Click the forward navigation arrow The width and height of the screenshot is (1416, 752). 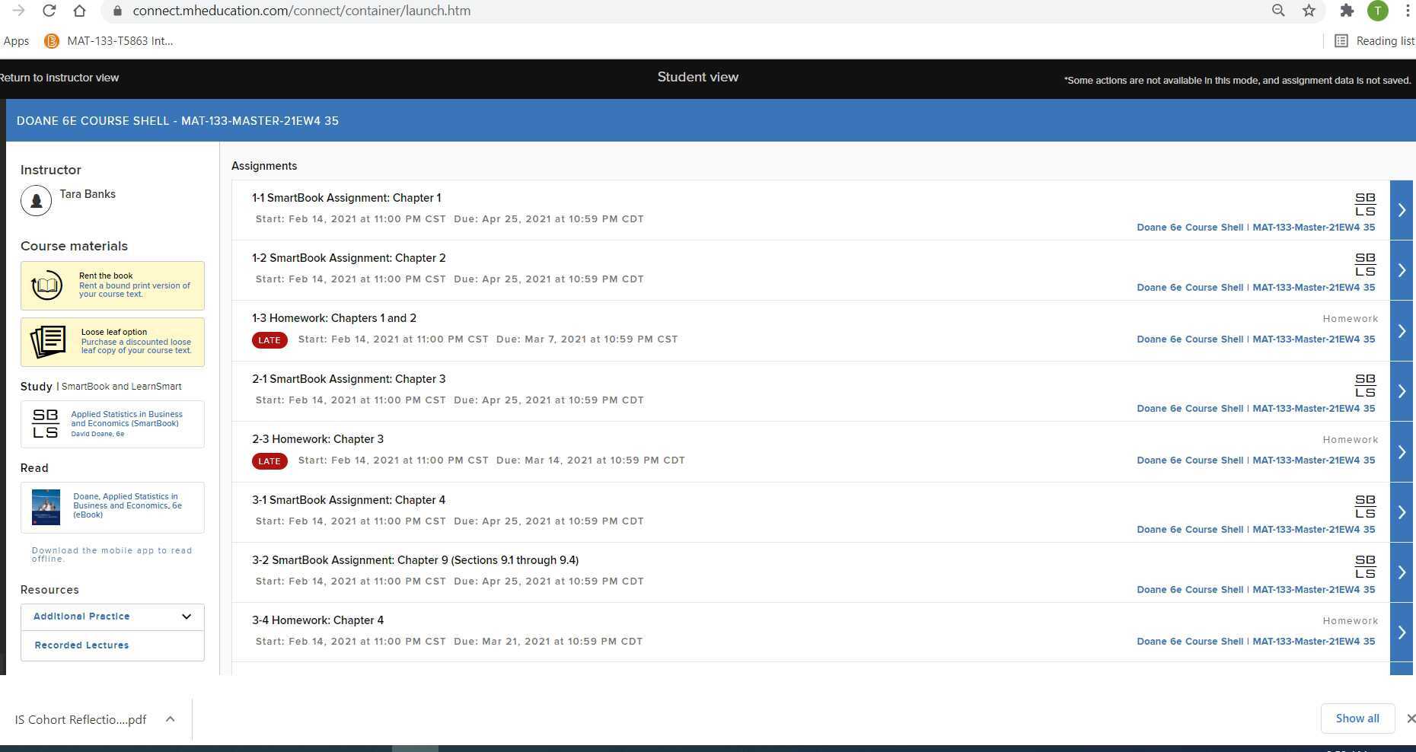[x=19, y=11]
